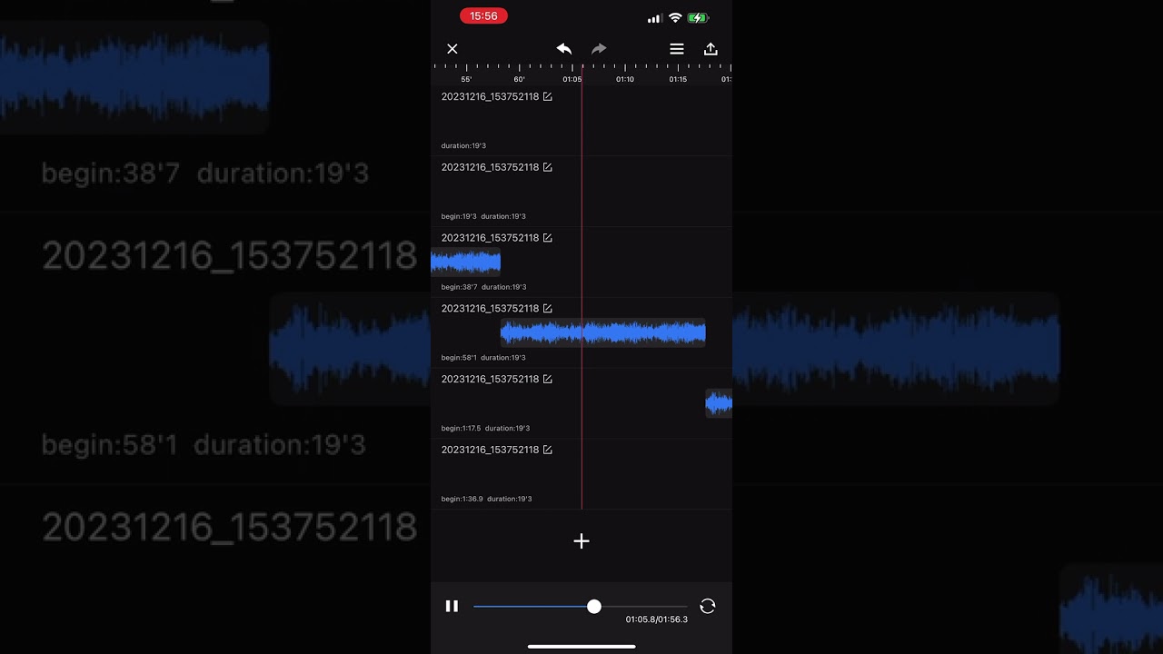Select waveform clip in begin:58'1 track
This screenshot has width=1163, height=654.
point(602,333)
